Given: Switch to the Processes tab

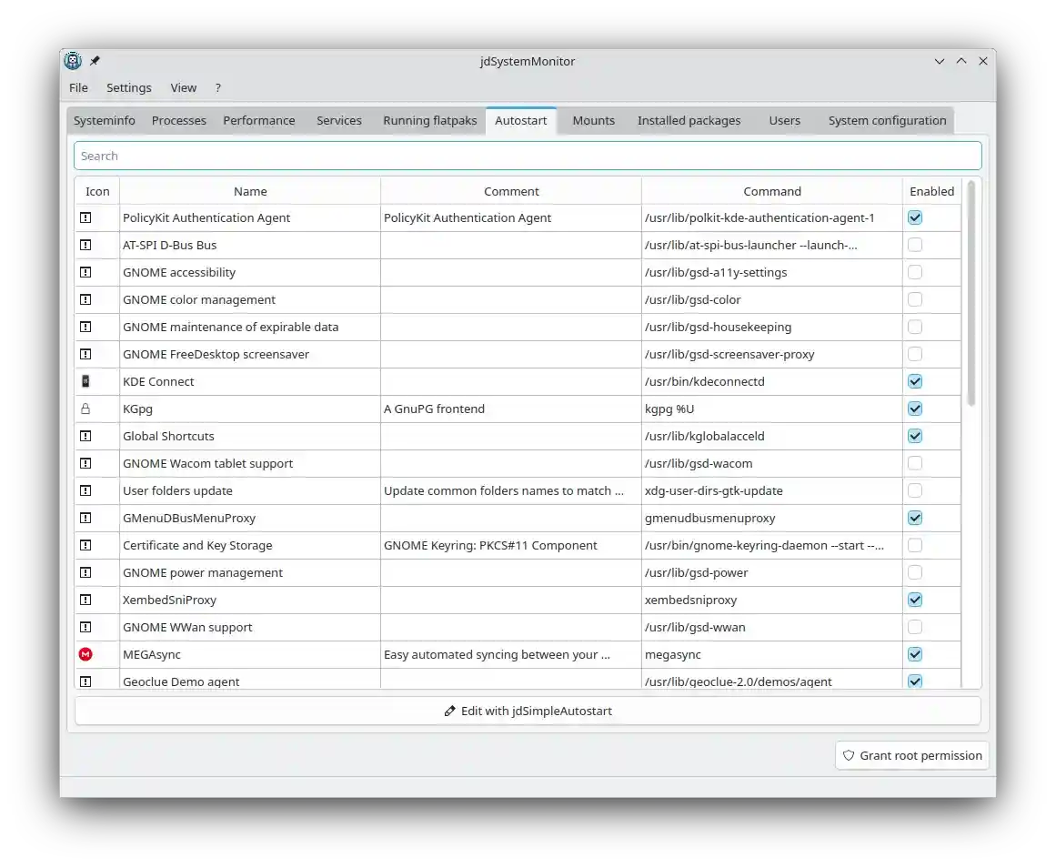Looking at the screenshot, I should point(179,121).
